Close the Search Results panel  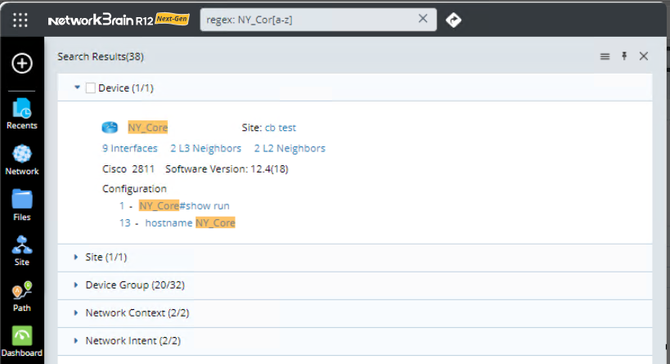644,56
